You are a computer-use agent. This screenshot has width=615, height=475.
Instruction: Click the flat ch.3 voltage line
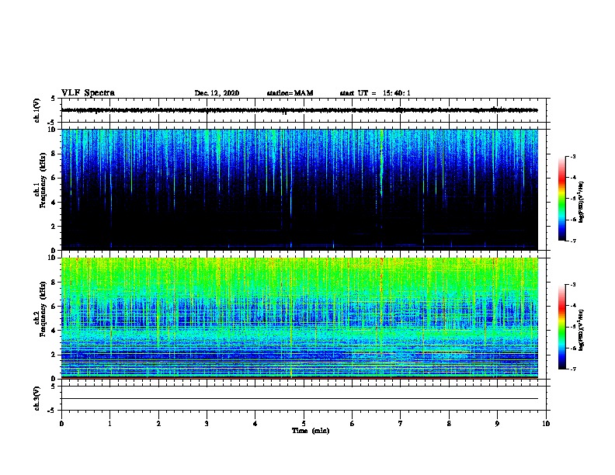[299, 399]
